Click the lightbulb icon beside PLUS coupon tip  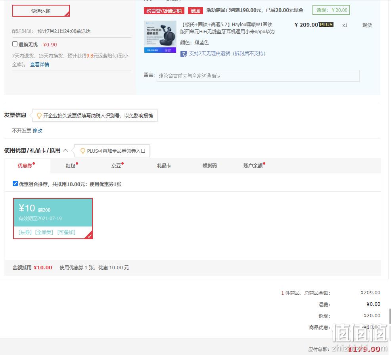[x=83, y=151]
